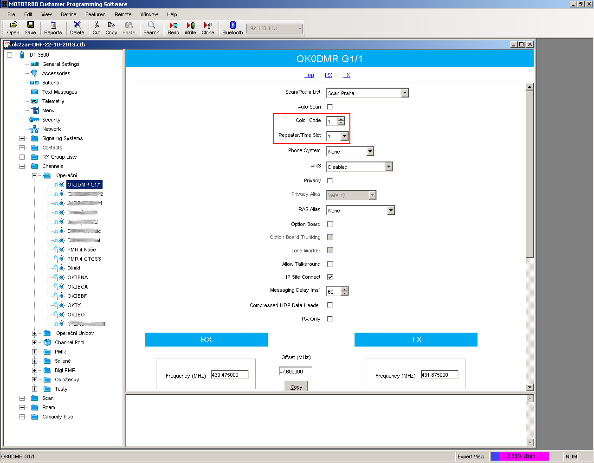594x463 pixels.
Task: Select the DP 3600 root node
Action: tap(39, 55)
